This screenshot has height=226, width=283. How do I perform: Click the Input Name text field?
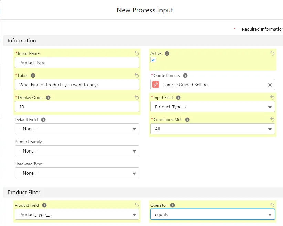coord(77,62)
